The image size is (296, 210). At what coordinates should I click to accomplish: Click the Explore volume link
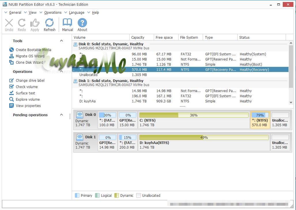tap(28, 100)
